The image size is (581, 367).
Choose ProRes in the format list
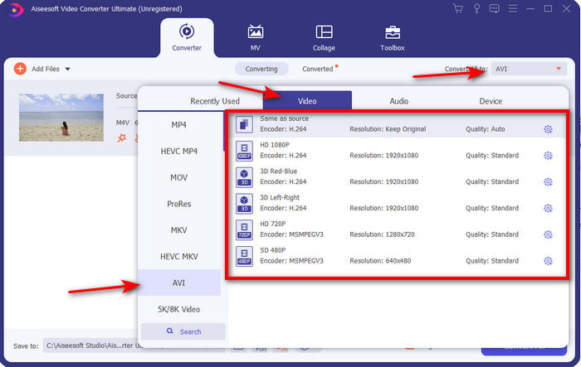pos(179,204)
